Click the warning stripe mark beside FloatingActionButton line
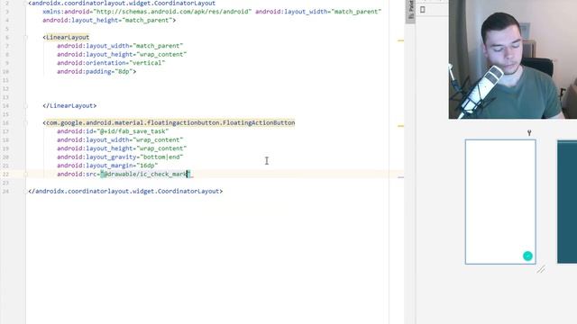 (400, 126)
